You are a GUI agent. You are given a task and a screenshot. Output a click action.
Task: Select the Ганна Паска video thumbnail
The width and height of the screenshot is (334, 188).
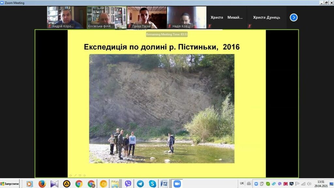pyautogui.click(x=146, y=17)
